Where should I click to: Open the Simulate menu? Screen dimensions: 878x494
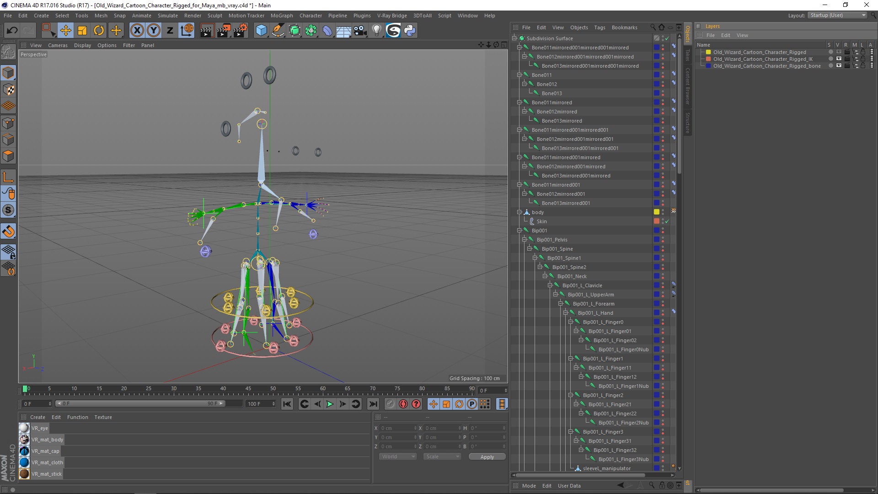point(167,16)
